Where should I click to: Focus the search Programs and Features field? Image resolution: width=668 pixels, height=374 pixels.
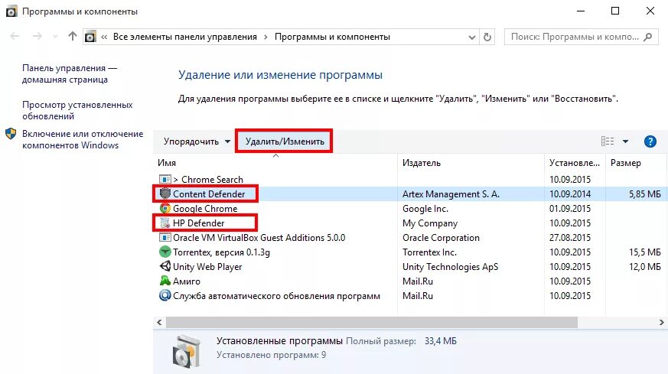click(581, 37)
